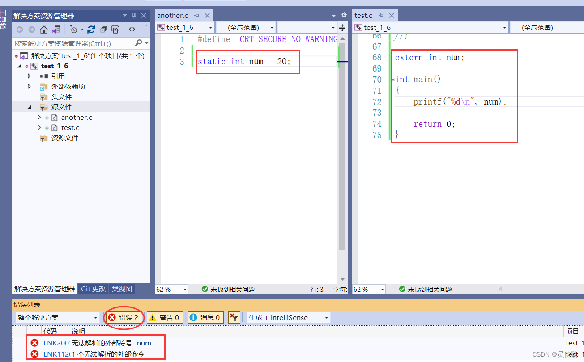Pin the test.c editor tab

pyautogui.click(x=381, y=16)
